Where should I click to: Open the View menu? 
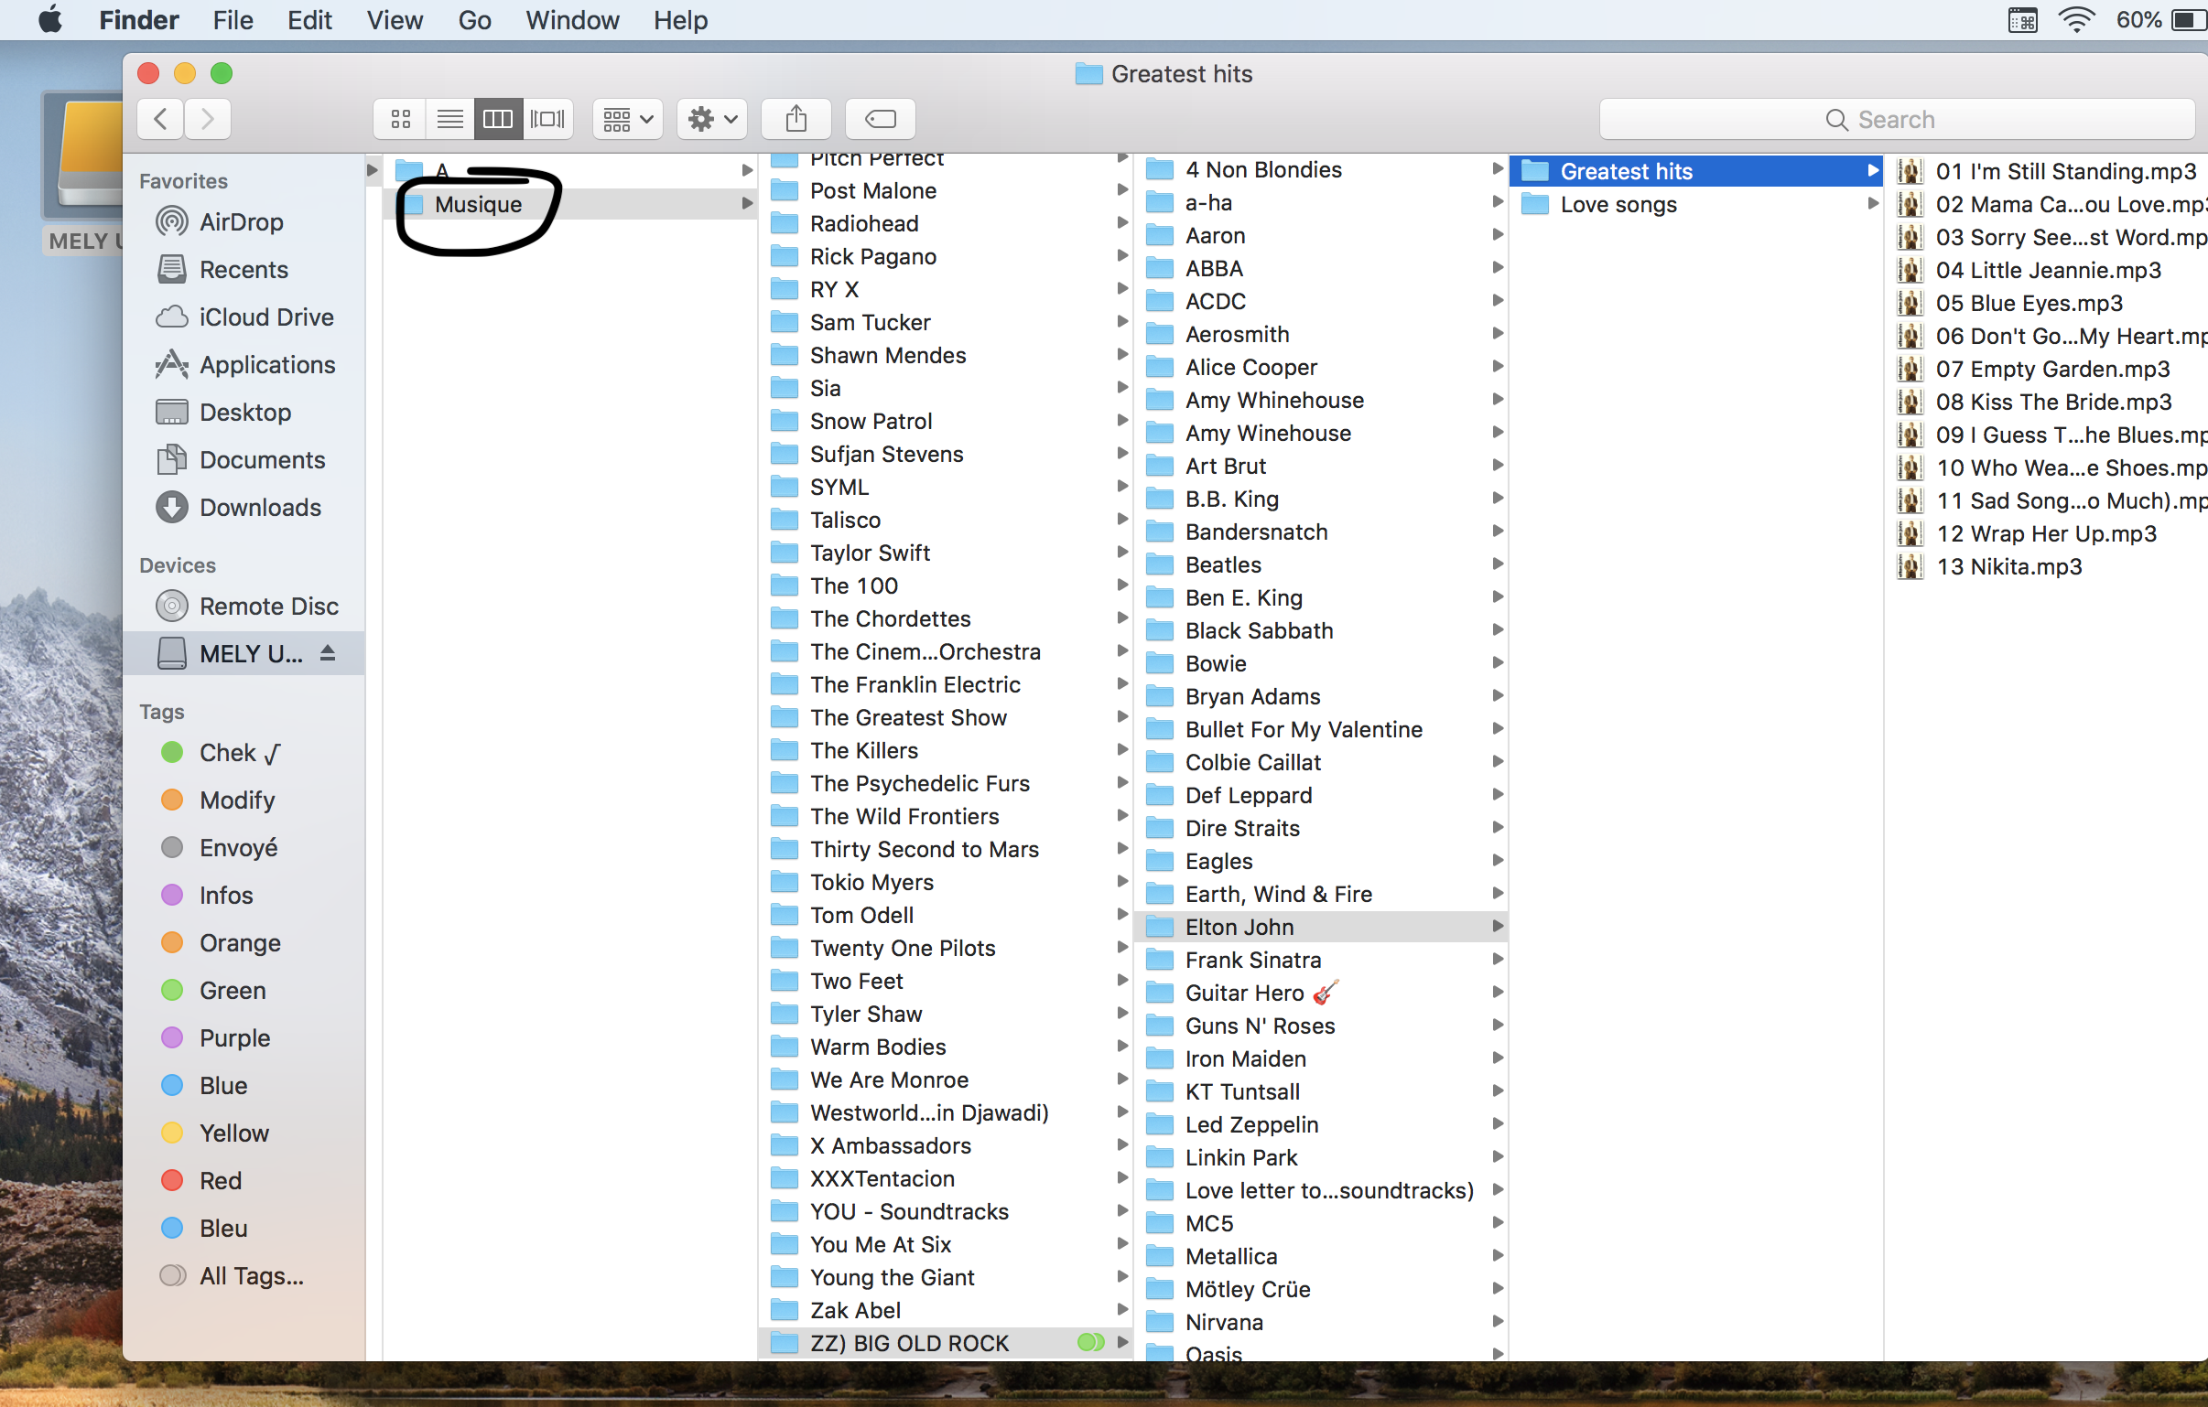tap(395, 20)
